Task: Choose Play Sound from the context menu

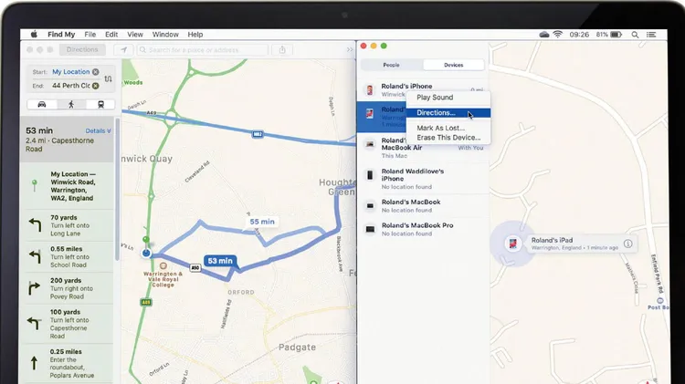Action: tap(435, 97)
